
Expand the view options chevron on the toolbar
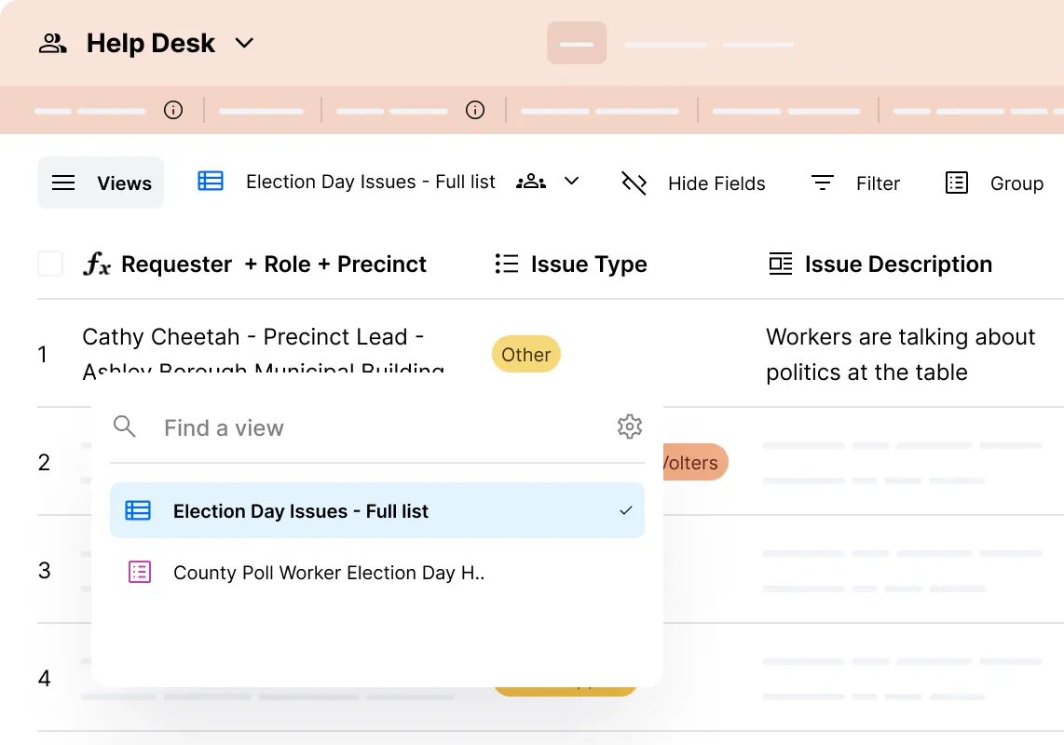click(x=571, y=182)
